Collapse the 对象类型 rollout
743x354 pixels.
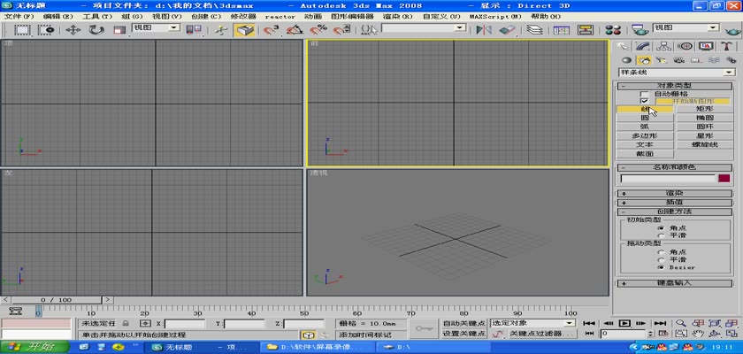click(674, 86)
